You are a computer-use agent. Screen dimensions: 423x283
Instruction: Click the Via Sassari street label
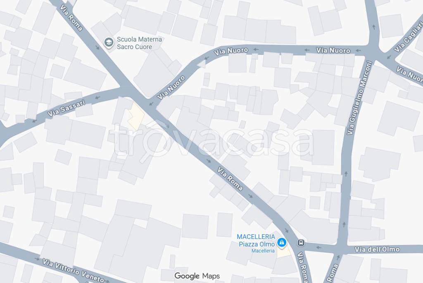click(x=67, y=108)
